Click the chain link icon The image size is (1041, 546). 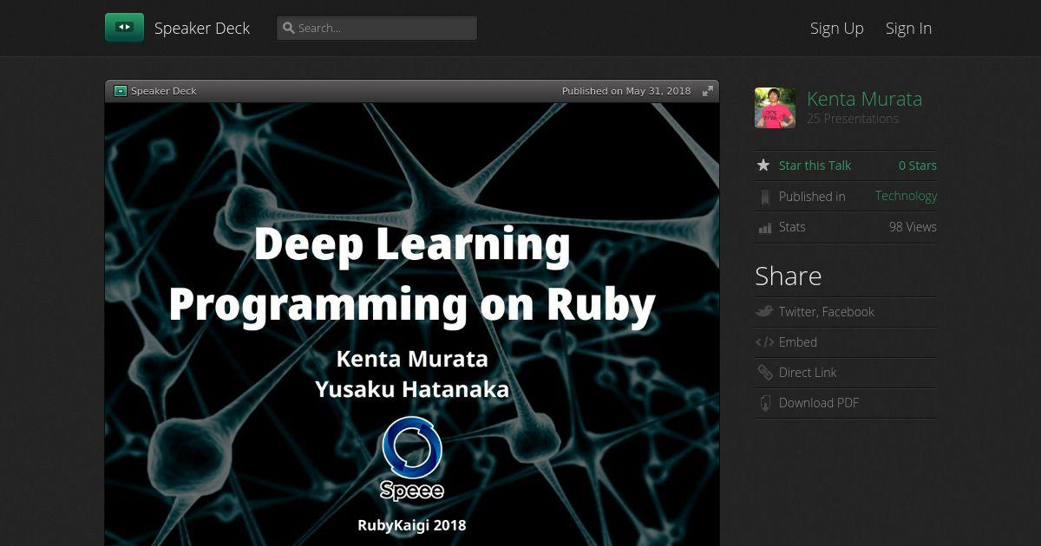tap(764, 373)
